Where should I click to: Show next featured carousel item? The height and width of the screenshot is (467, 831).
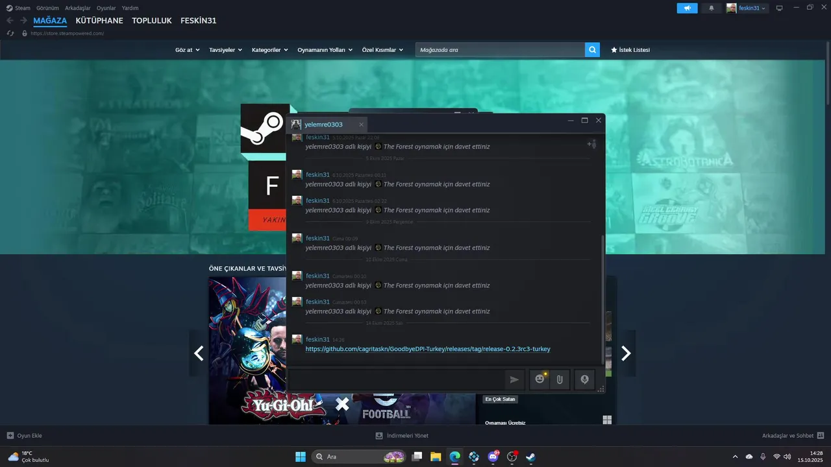click(626, 353)
